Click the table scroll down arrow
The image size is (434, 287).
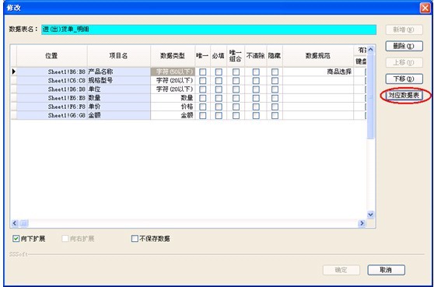[x=371, y=215]
